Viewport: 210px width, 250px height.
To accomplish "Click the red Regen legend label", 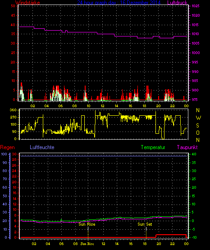I will coord(7,147).
